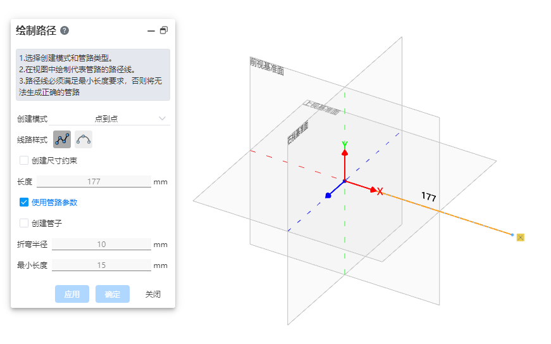
Task: Click the 确定 button
Action: (113, 294)
